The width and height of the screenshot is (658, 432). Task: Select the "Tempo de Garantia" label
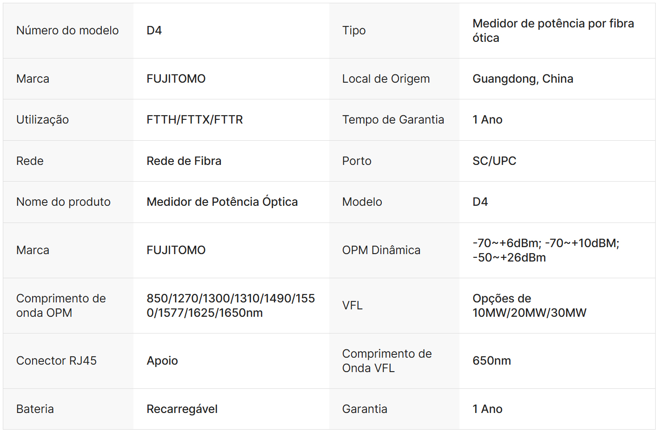pos(393,120)
